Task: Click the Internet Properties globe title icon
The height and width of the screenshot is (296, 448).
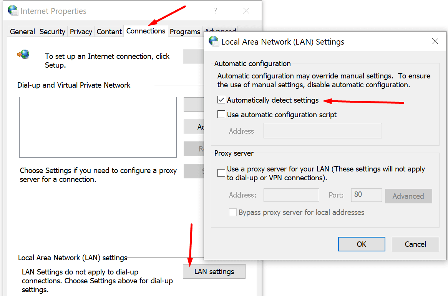Action: point(13,11)
